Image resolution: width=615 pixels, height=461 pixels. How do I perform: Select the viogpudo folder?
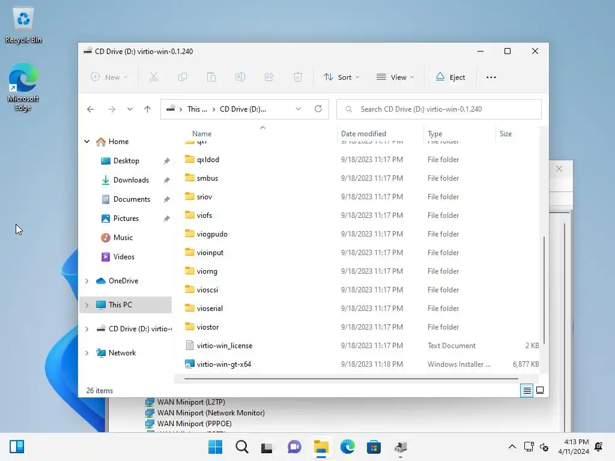tap(212, 234)
